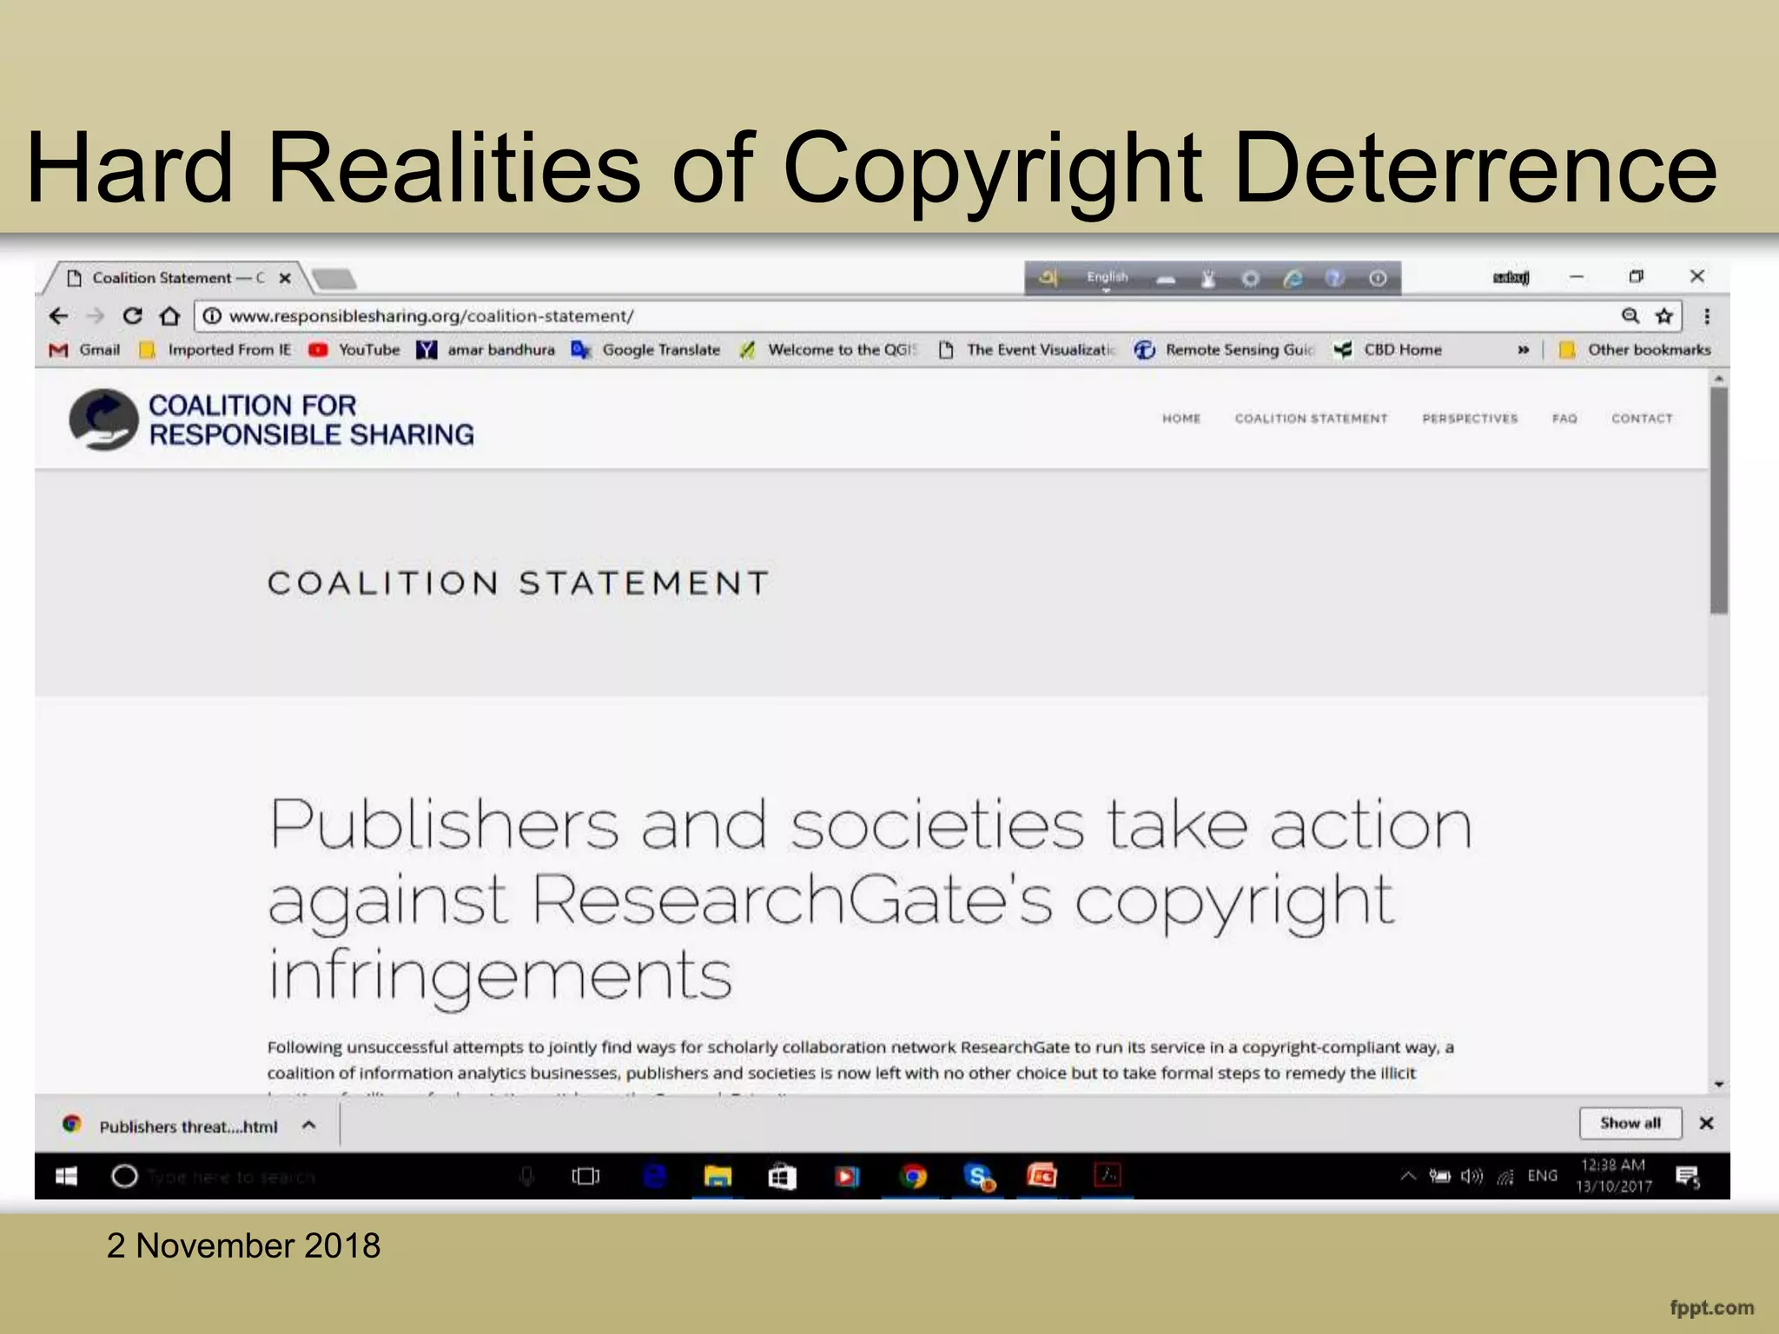
Task: Reload the Coalition Statement page
Action: pyautogui.click(x=132, y=316)
